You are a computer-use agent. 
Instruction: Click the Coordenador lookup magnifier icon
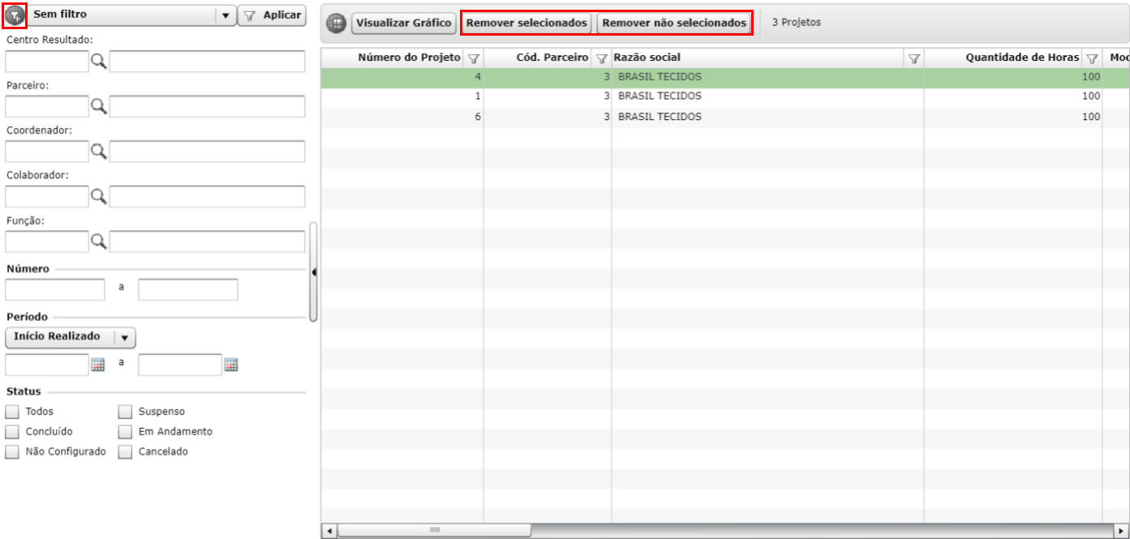pyautogui.click(x=99, y=151)
